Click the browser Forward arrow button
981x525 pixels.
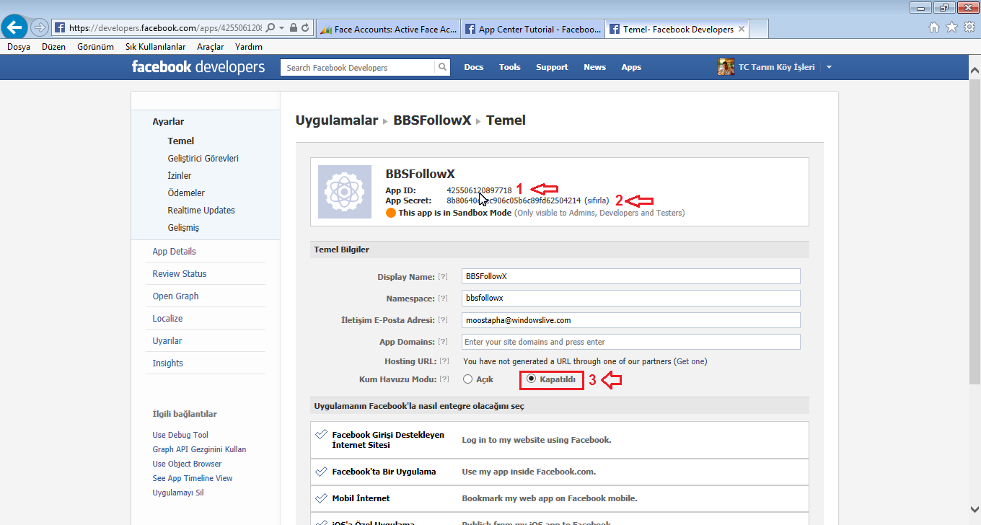tap(39, 28)
